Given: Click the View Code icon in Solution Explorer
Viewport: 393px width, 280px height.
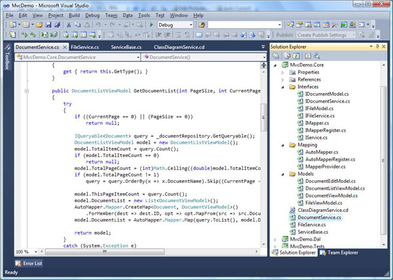Looking at the screenshot, I should 308,56.
